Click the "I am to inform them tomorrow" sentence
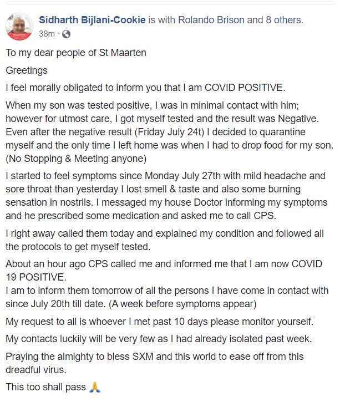Image resolution: width=340 pixels, height=402 pixels. click(167, 297)
